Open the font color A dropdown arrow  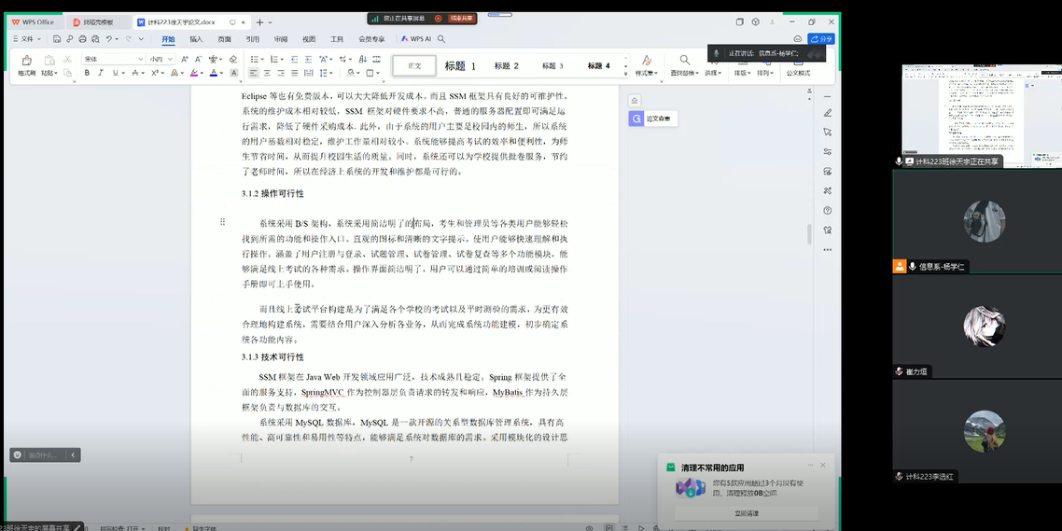click(222, 73)
